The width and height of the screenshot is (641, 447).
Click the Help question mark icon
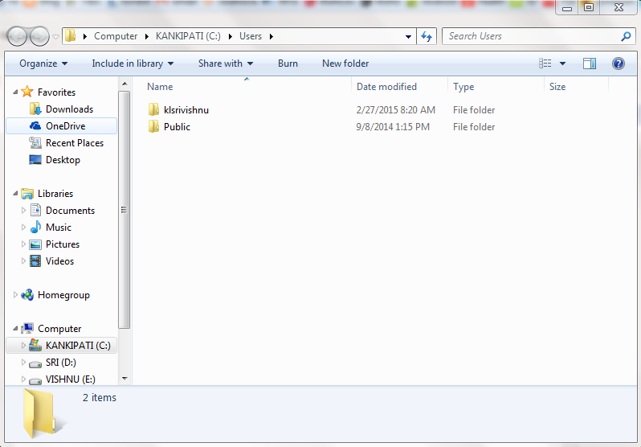pyautogui.click(x=619, y=64)
